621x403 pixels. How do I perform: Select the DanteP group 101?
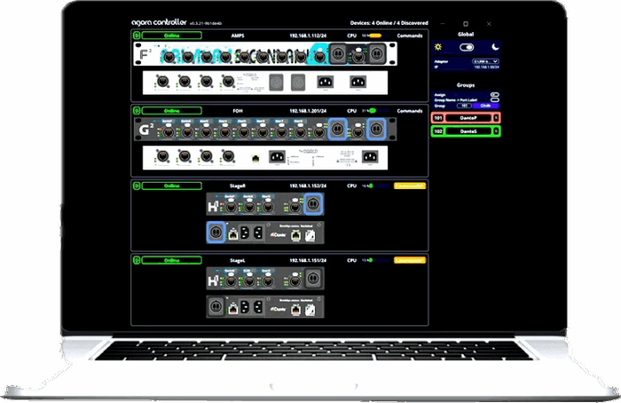click(x=468, y=118)
